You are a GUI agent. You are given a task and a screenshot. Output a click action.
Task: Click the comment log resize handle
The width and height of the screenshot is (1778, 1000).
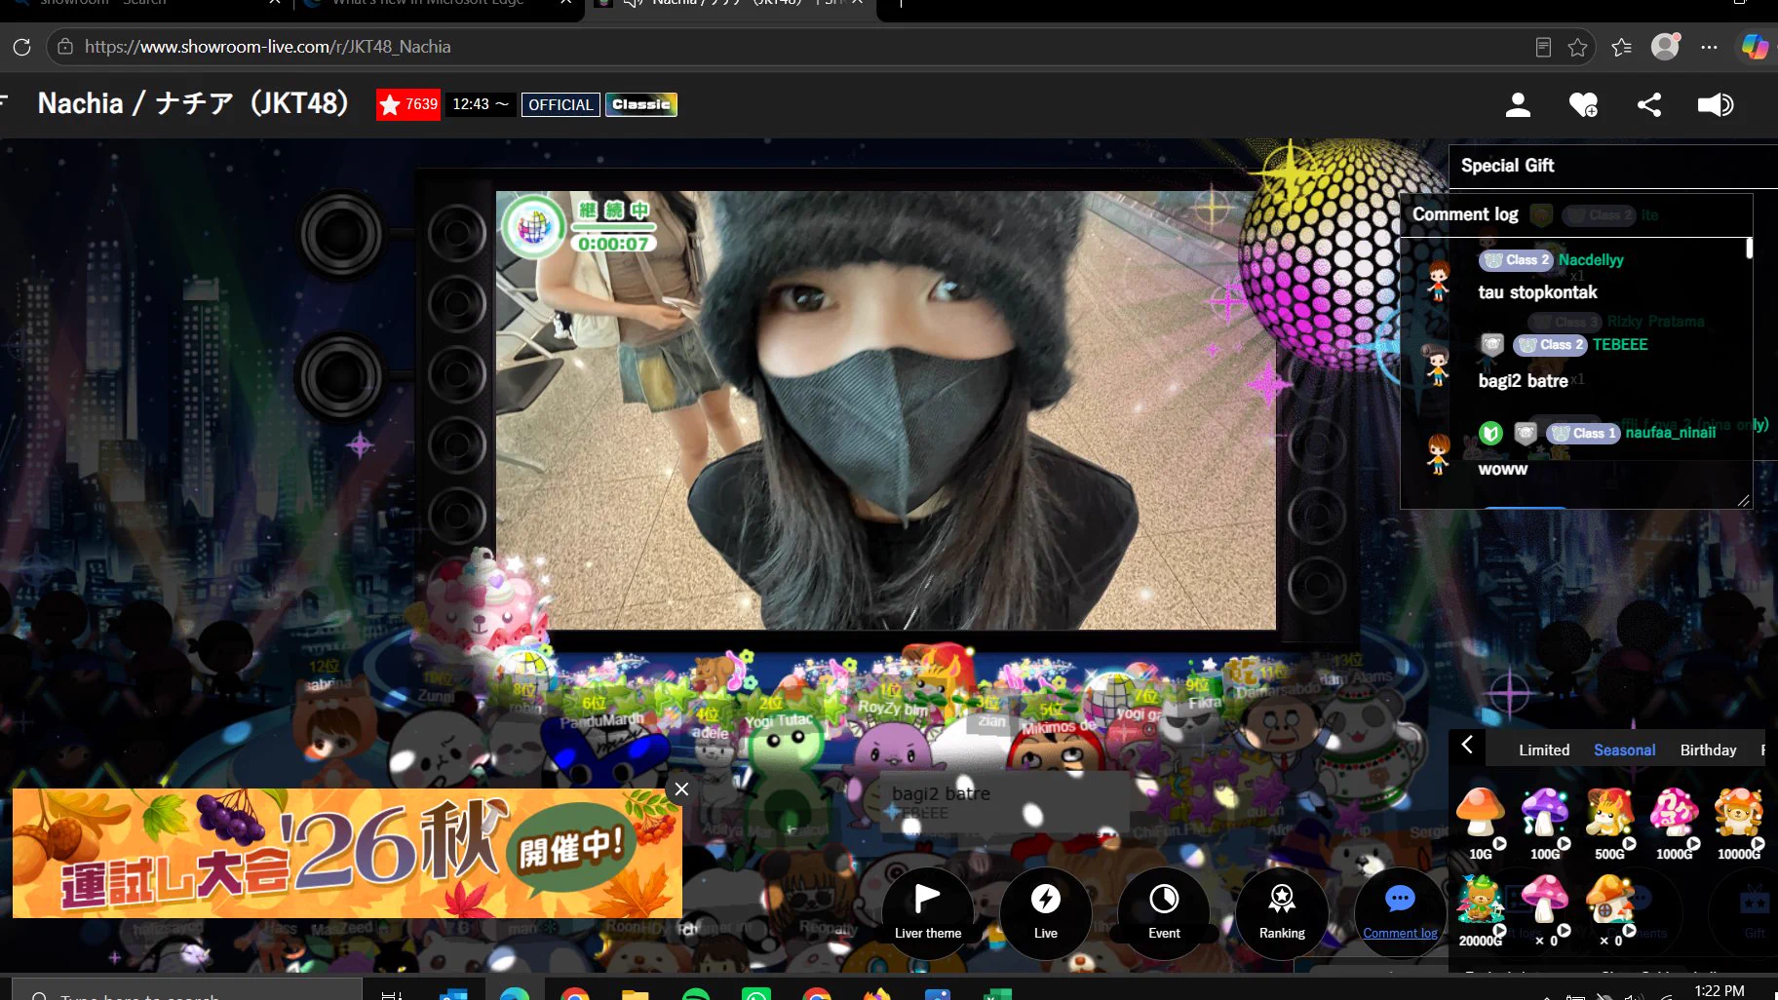click(x=1744, y=500)
